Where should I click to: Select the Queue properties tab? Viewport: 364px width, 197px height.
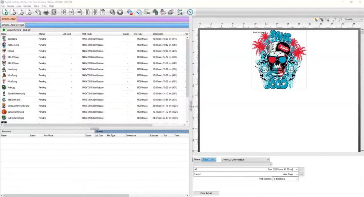pyautogui.click(x=197, y=159)
